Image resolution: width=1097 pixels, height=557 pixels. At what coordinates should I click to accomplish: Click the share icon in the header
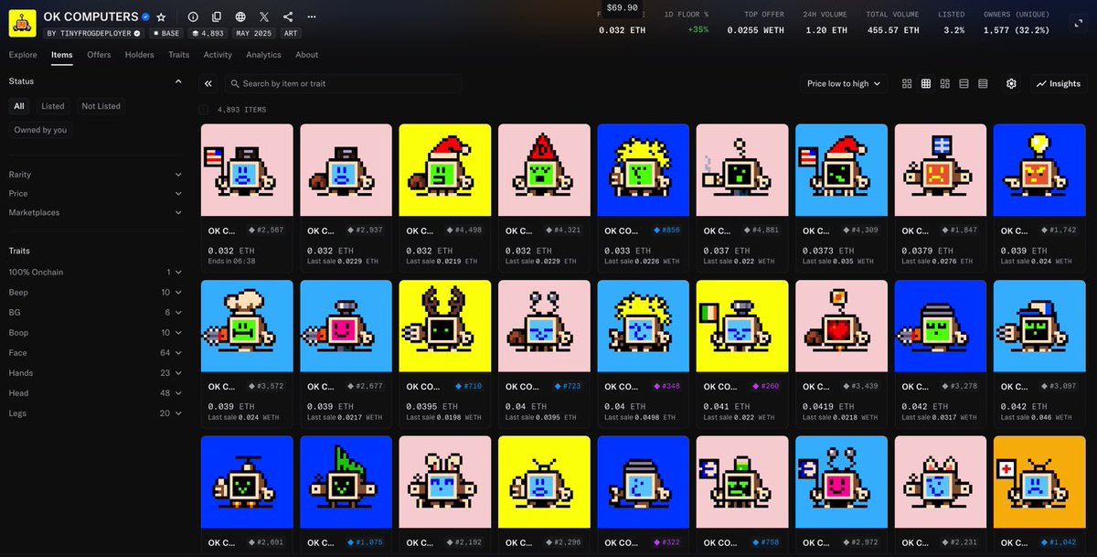tap(288, 17)
